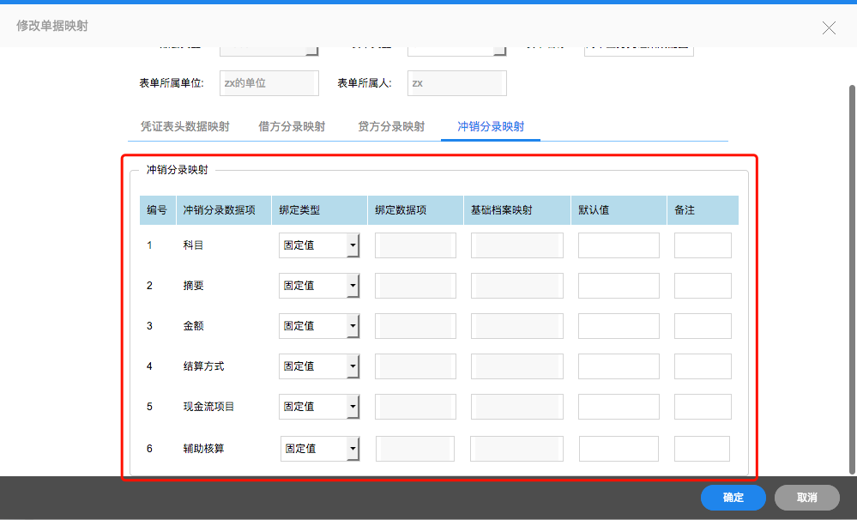857x520 pixels.
Task: Open 绑定类型 dropdown for 摘要 row
Action: pyautogui.click(x=353, y=286)
